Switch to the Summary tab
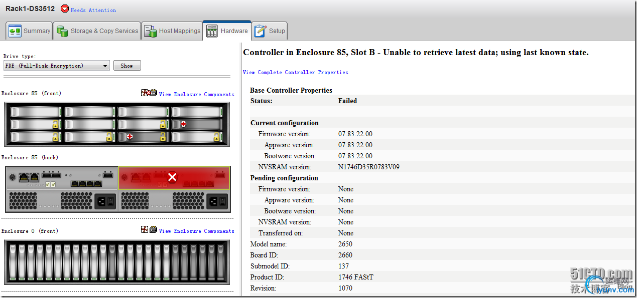The width and height of the screenshot is (637, 298). coord(29,31)
